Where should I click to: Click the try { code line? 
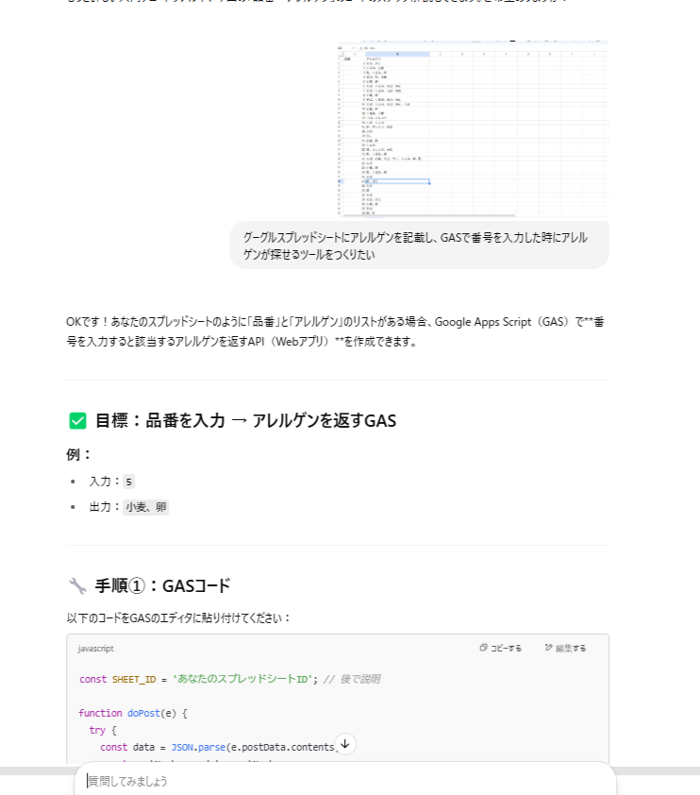point(103,730)
